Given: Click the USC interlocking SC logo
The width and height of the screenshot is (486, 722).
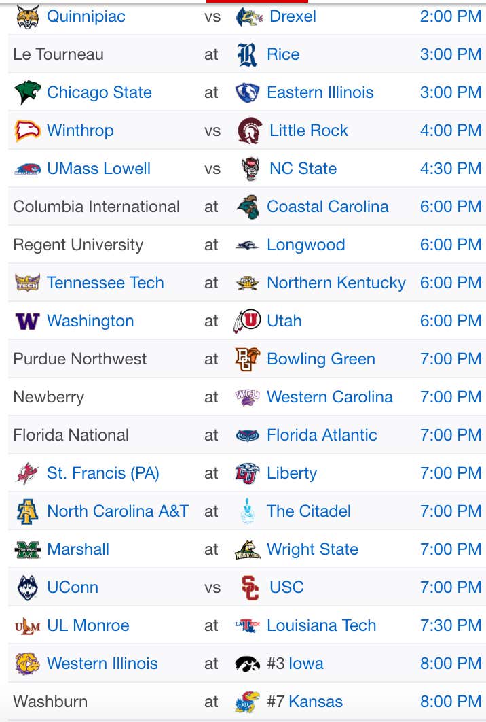Looking at the screenshot, I should [250, 588].
